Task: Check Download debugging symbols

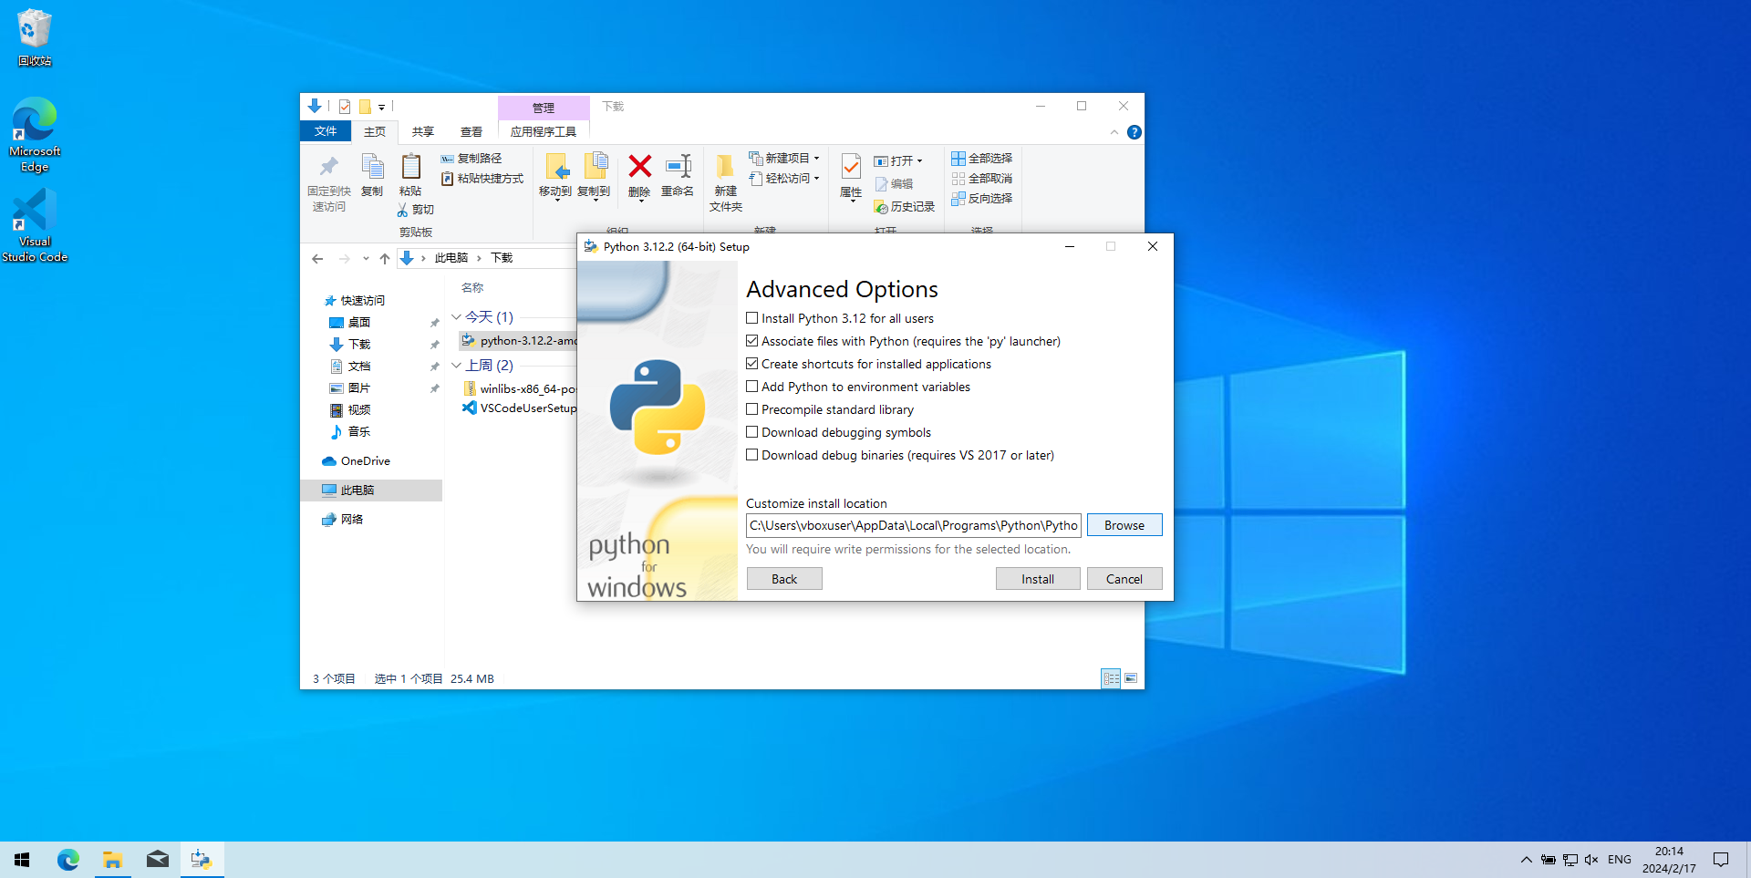Action: click(752, 432)
